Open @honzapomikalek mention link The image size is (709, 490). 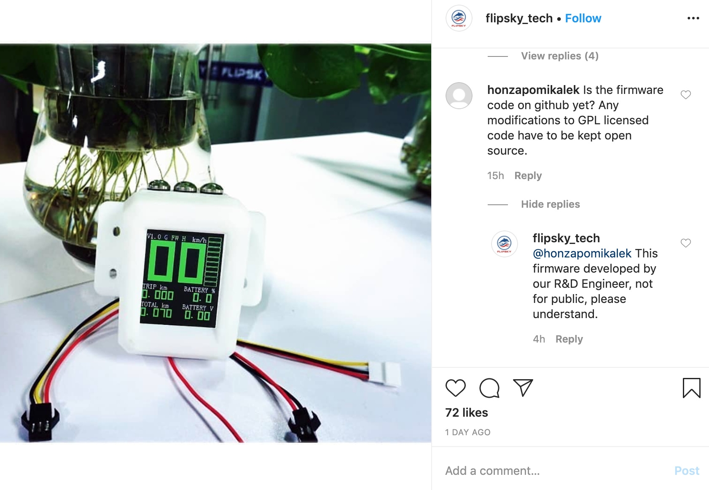click(x=582, y=253)
